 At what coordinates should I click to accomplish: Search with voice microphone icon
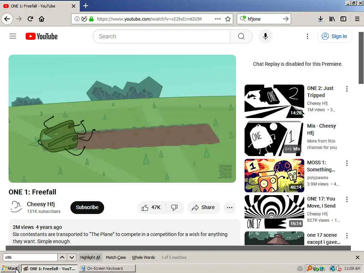click(x=265, y=36)
